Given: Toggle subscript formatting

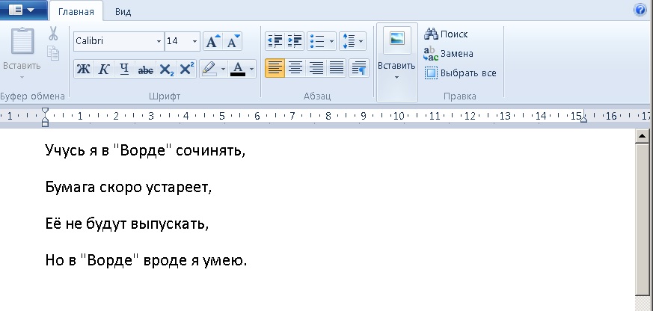Looking at the screenshot, I should 167,69.
